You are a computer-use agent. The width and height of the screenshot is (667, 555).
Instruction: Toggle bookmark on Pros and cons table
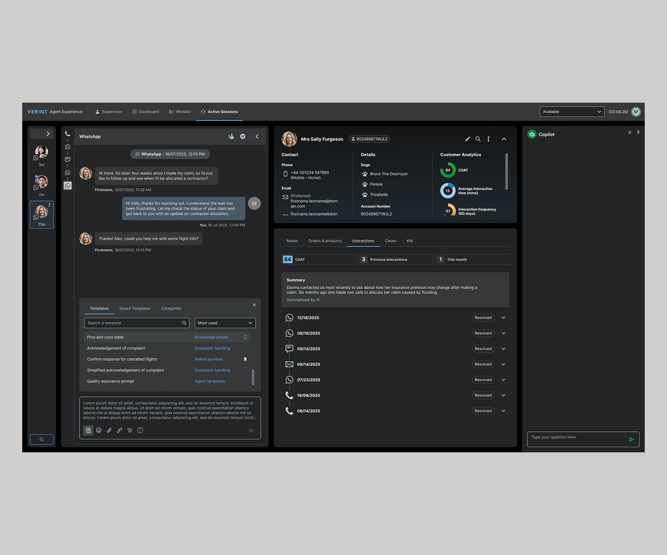[x=245, y=337]
